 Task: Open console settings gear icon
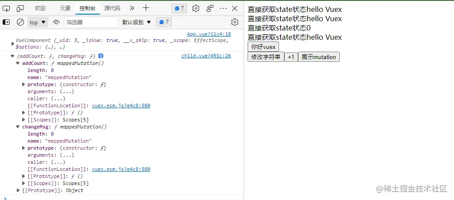[x=234, y=22]
